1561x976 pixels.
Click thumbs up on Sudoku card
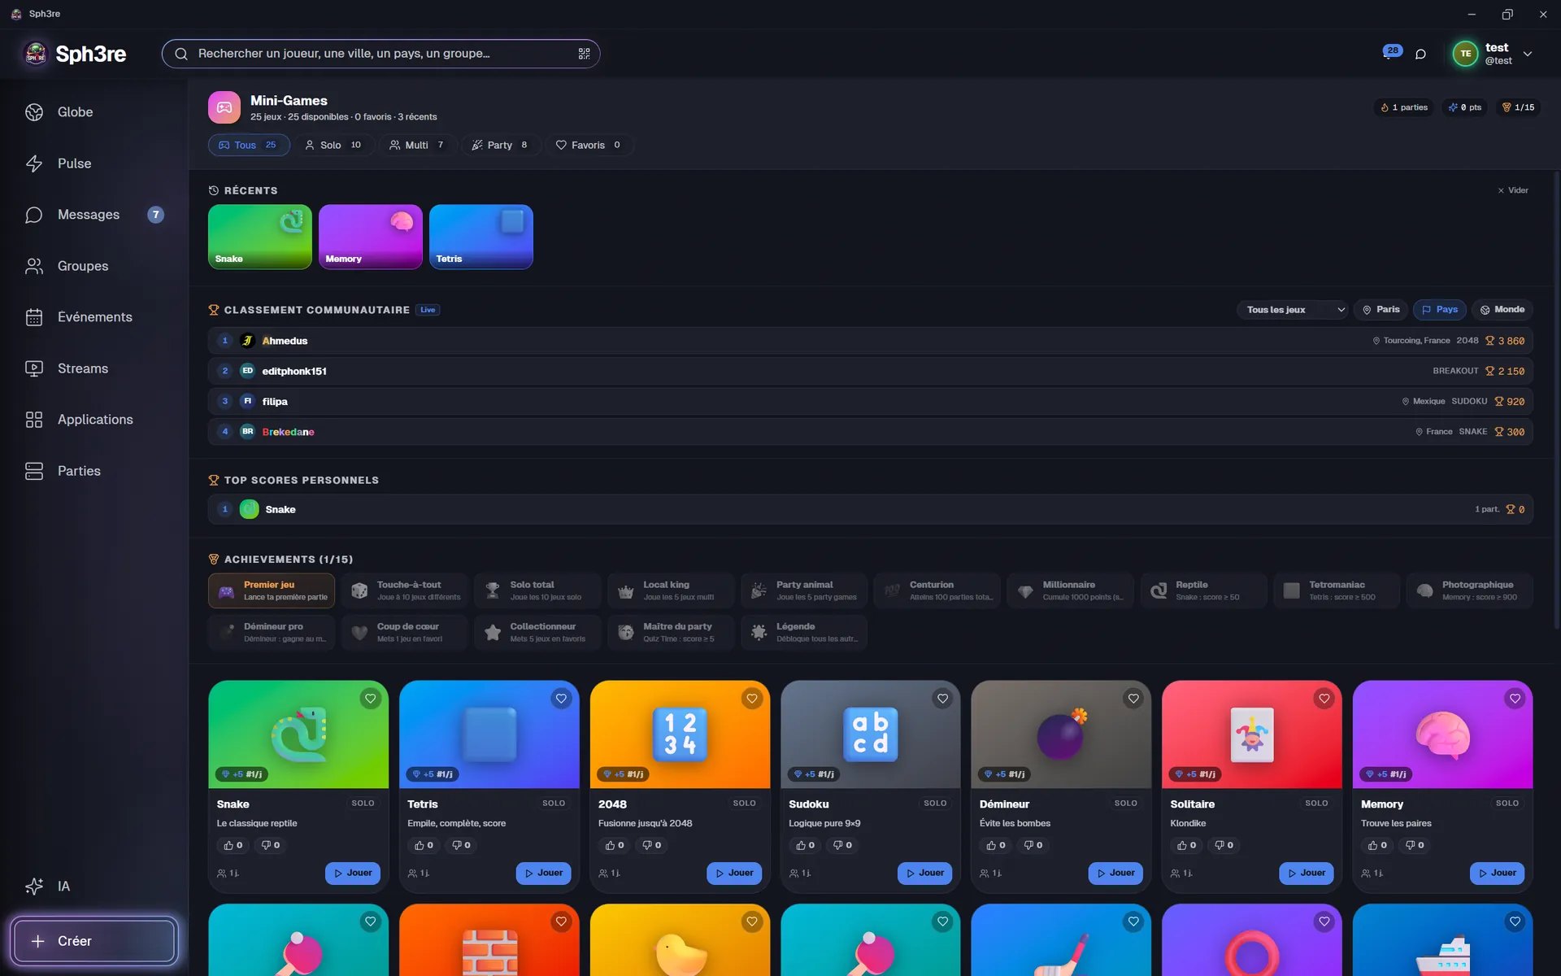(x=806, y=845)
